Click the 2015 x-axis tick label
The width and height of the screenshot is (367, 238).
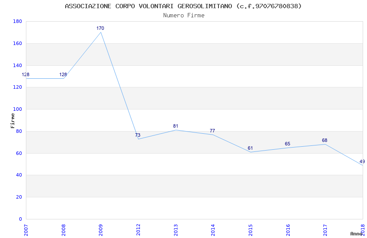click(250, 230)
